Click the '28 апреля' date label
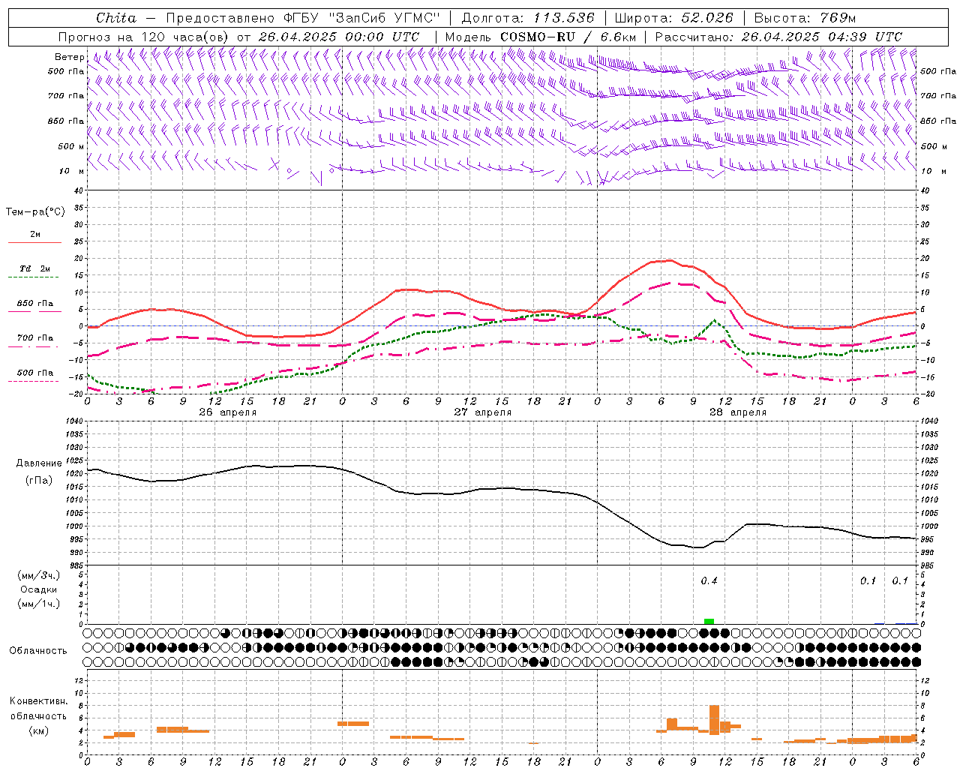Image resolution: width=960 pixels, height=768 pixels. point(738,412)
